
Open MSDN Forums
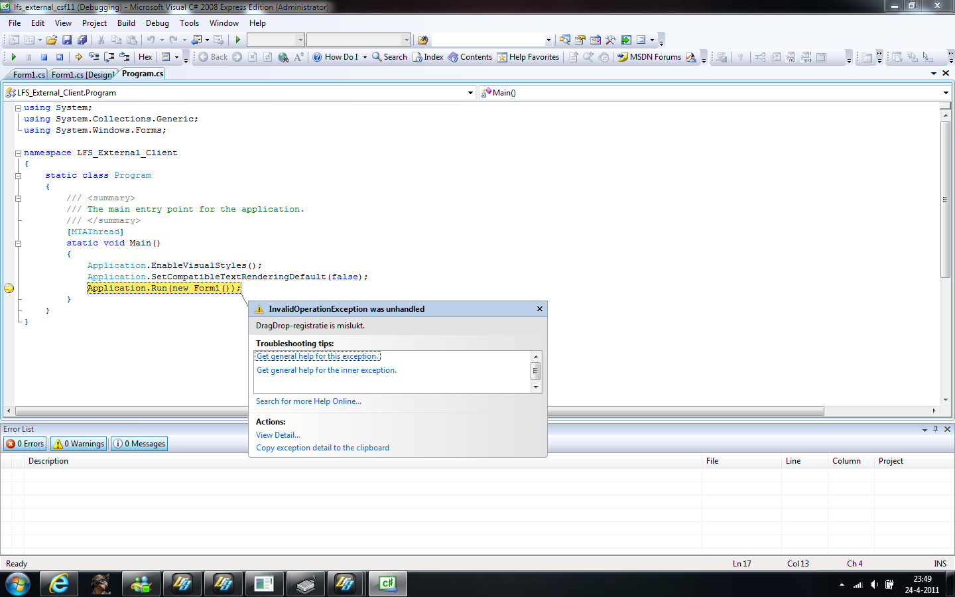[x=649, y=57]
